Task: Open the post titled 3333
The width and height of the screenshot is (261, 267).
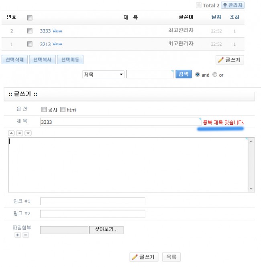Action: coord(45,31)
